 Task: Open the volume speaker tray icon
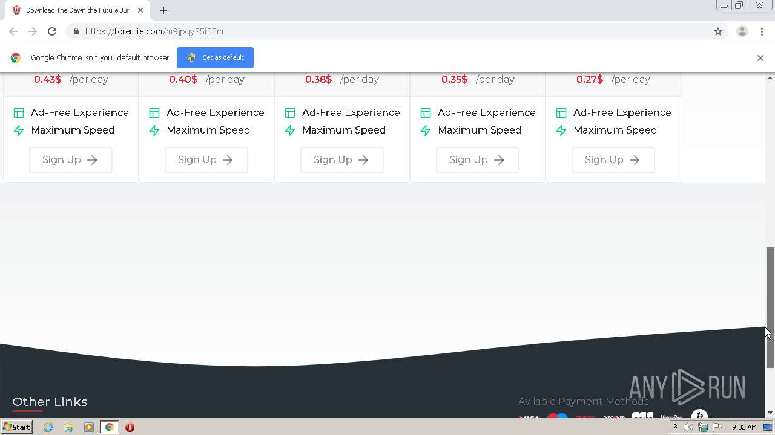coord(688,427)
